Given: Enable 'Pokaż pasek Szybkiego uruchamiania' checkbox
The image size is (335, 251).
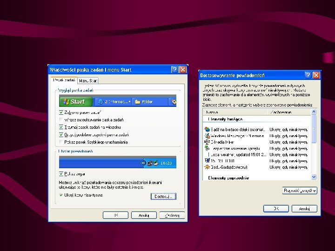Looking at the screenshot, I should pyautogui.click(x=61, y=142).
